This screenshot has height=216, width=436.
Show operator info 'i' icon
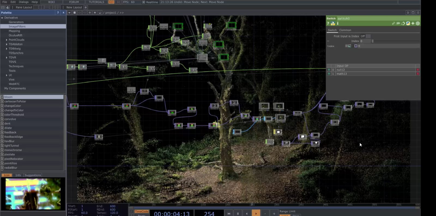[338, 23]
